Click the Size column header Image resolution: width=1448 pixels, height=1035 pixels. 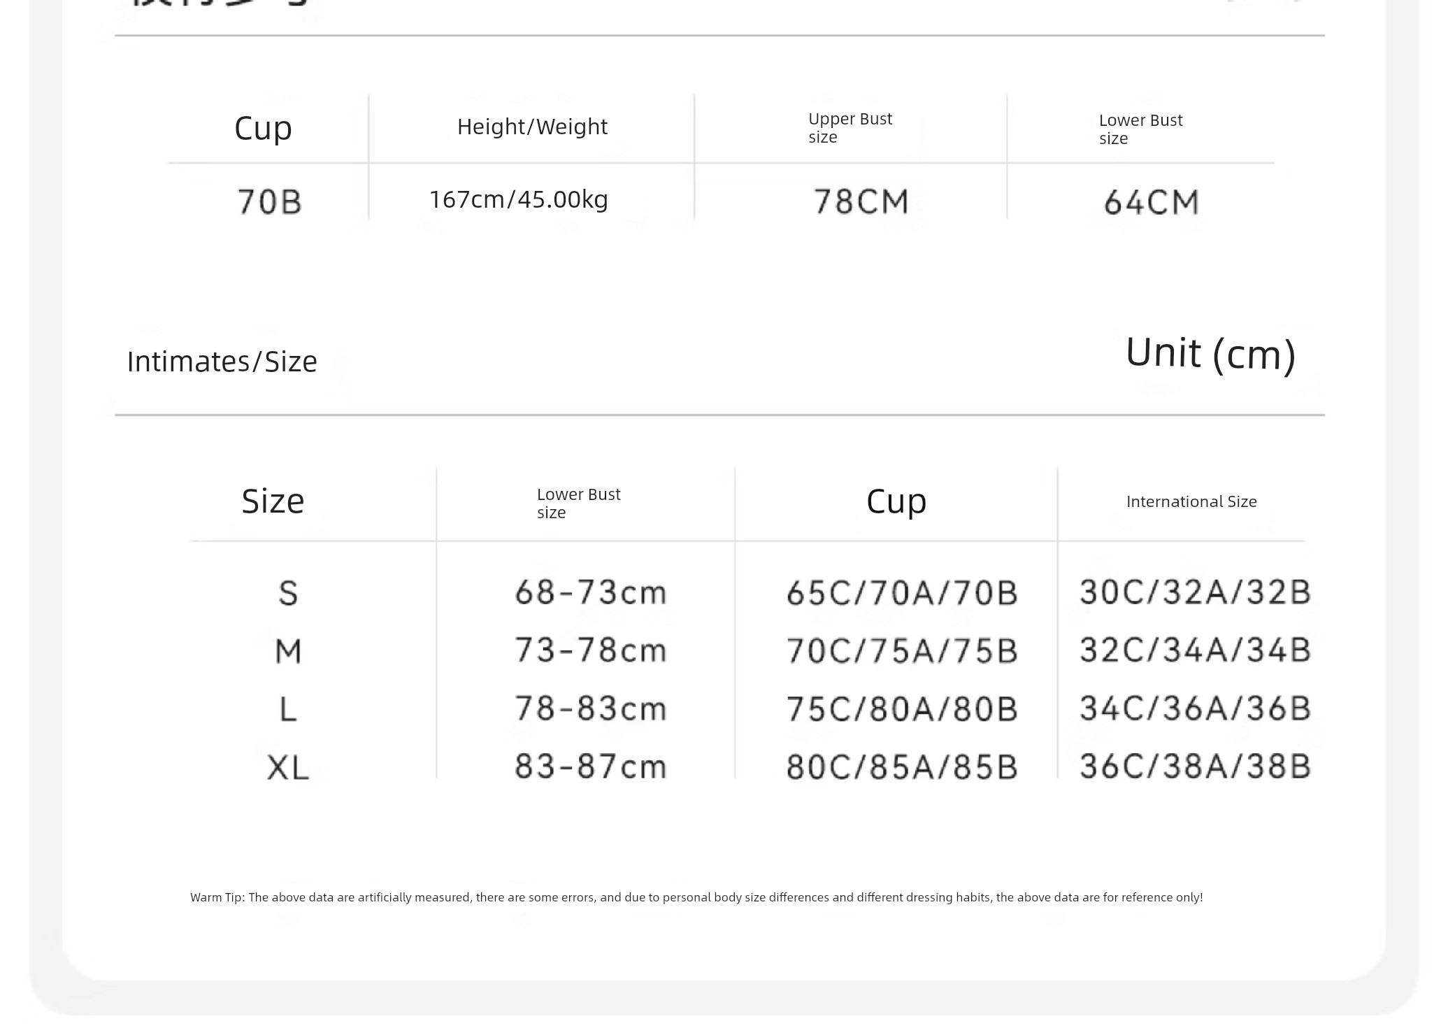[x=273, y=501]
